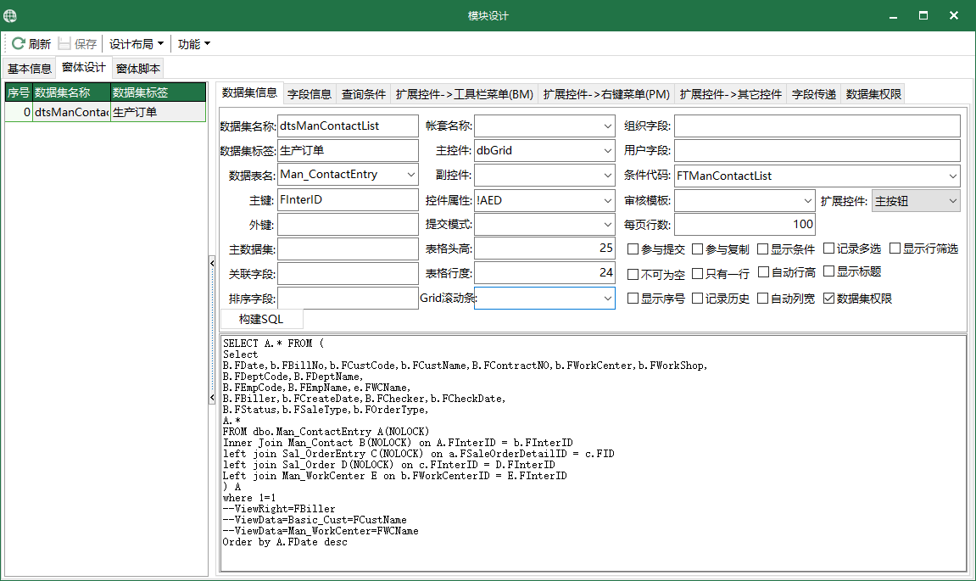
Task: Enable the 显示标题 checkbox
Action: pyautogui.click(x=828, y=271)
